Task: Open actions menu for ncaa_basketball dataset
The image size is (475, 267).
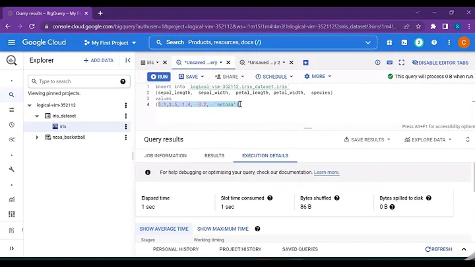Action: coord(126,137)
